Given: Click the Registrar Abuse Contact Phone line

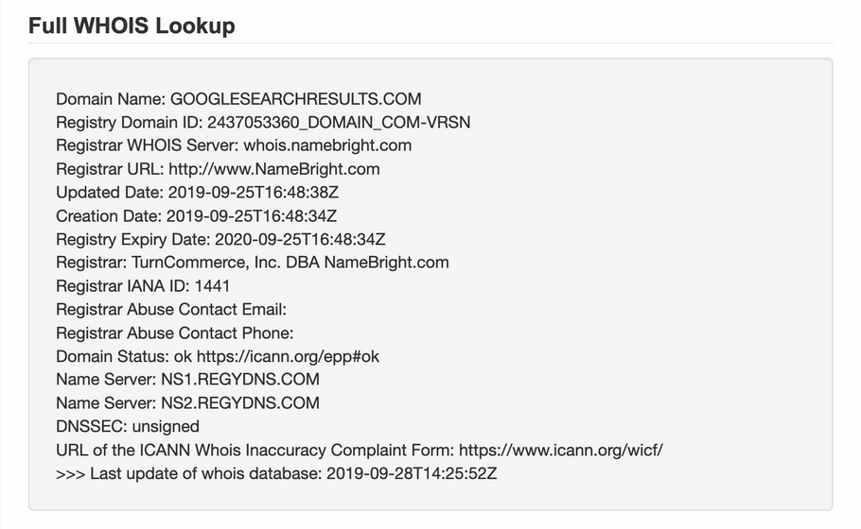Looking at the screenshot, I should (175, 333).
